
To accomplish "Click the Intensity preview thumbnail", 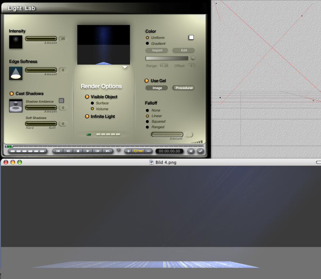I will click(x=16, y=42).
